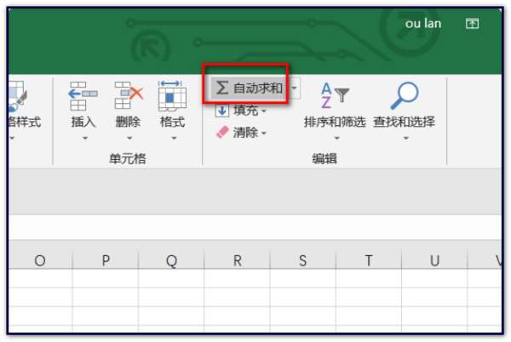Click the Clear eraser icon
Viewport: 511px width, 342px height.
[x=222, y=133]
